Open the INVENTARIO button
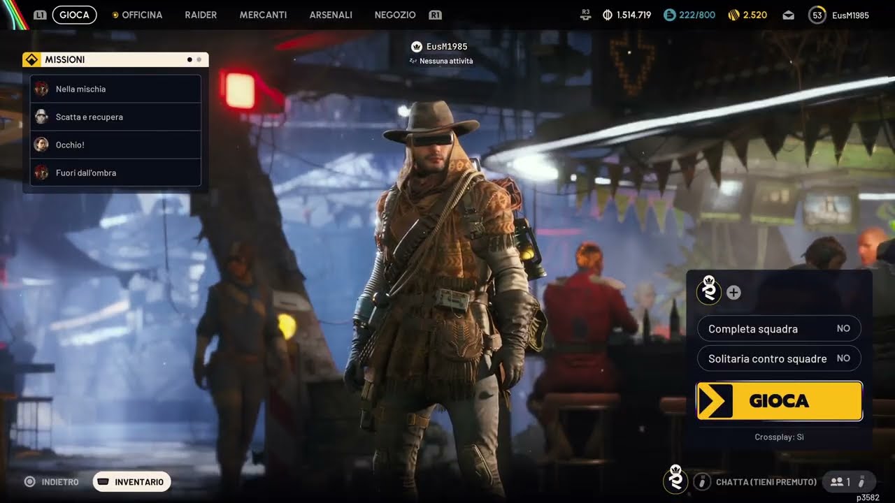Screen dimensions: 895x503 click(131, 482)
